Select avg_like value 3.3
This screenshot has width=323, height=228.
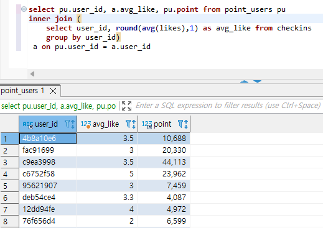[x=107, y=198]
